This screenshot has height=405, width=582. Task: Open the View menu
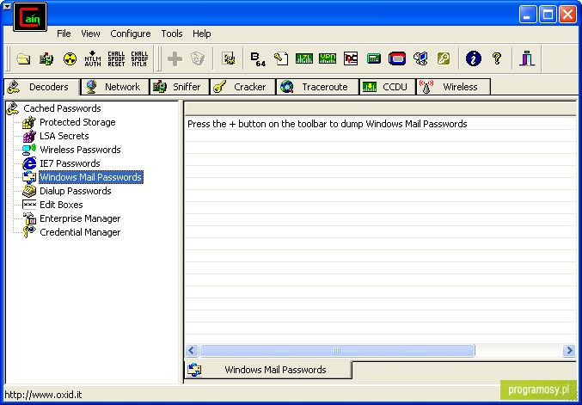90,34
